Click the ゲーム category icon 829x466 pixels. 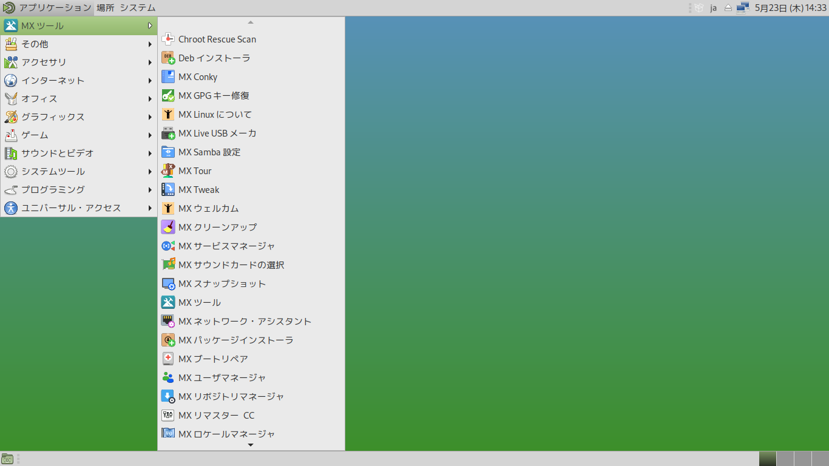point(11,135)
